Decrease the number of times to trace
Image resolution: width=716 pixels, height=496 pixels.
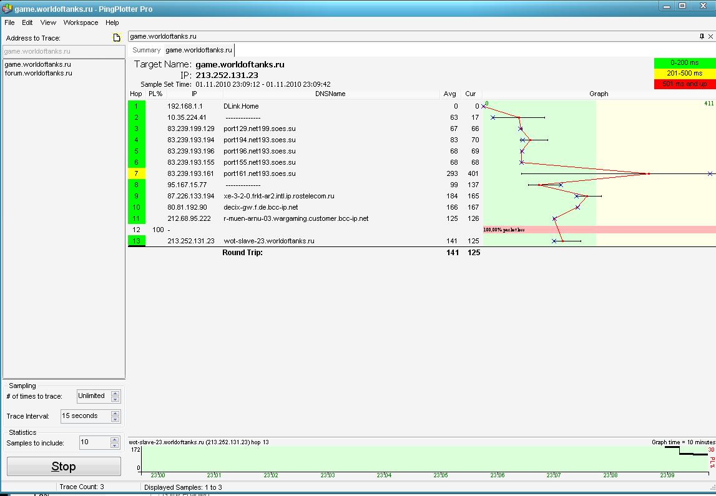[x=115, y=399]
